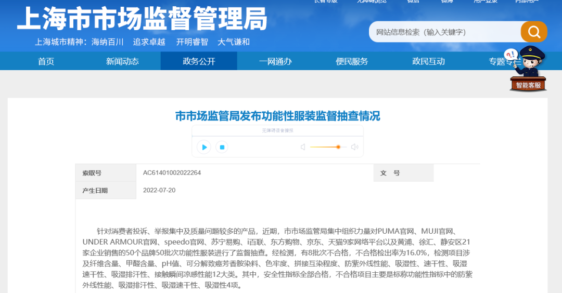The height and width of the screenshot is (293, 562).
Task: Click the volume up speaker icon
Action: pos(354,148)
